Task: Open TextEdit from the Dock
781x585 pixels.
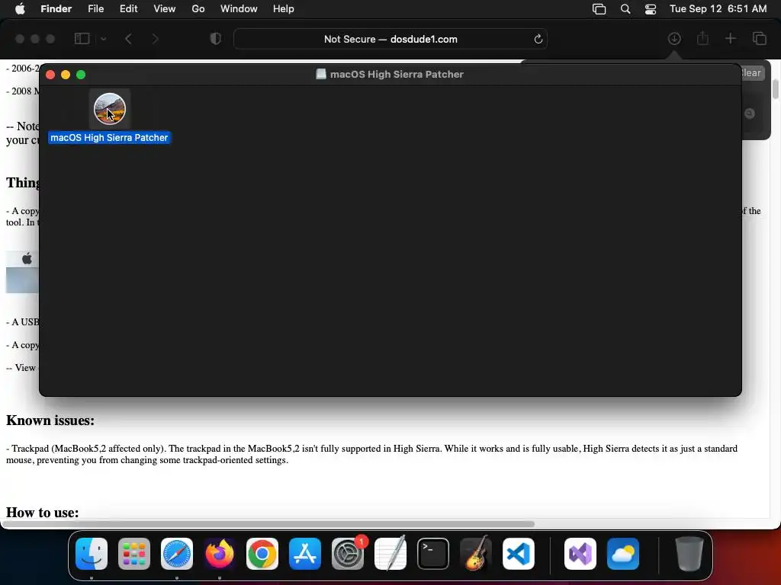Action: pos(390,554)
